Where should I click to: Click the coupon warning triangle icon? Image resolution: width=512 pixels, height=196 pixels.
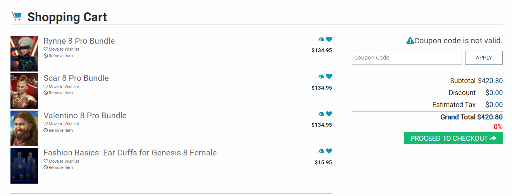(x=410, y=41)
